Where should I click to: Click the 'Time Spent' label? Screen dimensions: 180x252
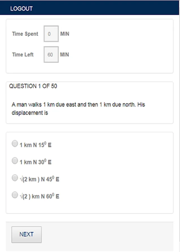coord(25,34)
